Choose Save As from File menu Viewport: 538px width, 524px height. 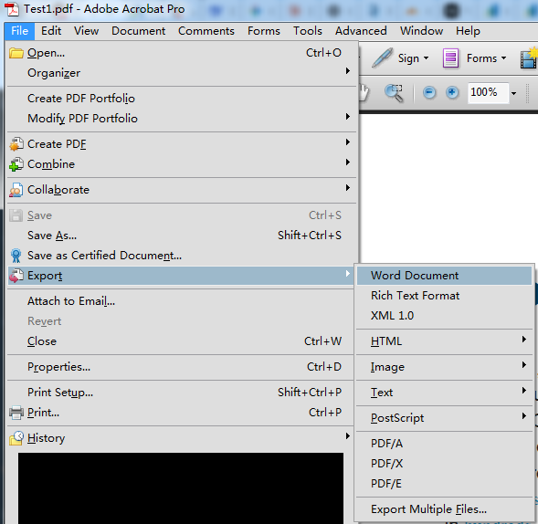182,236
